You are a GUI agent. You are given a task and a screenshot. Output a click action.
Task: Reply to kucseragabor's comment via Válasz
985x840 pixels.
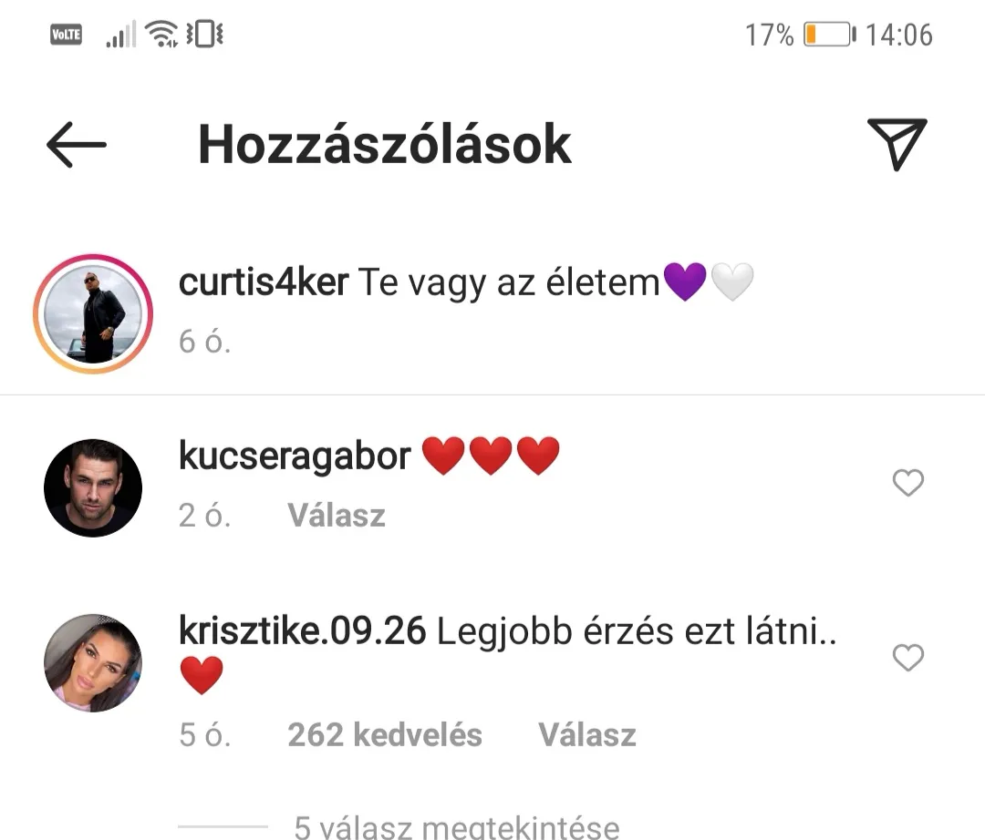click(x=336, y=516)
